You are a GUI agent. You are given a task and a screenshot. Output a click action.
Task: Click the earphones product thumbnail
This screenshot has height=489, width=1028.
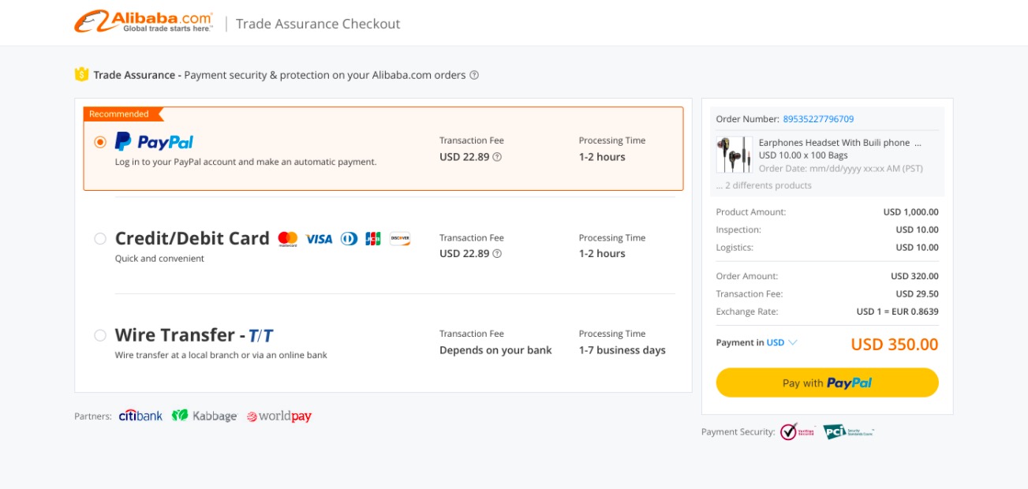[734, 155]
